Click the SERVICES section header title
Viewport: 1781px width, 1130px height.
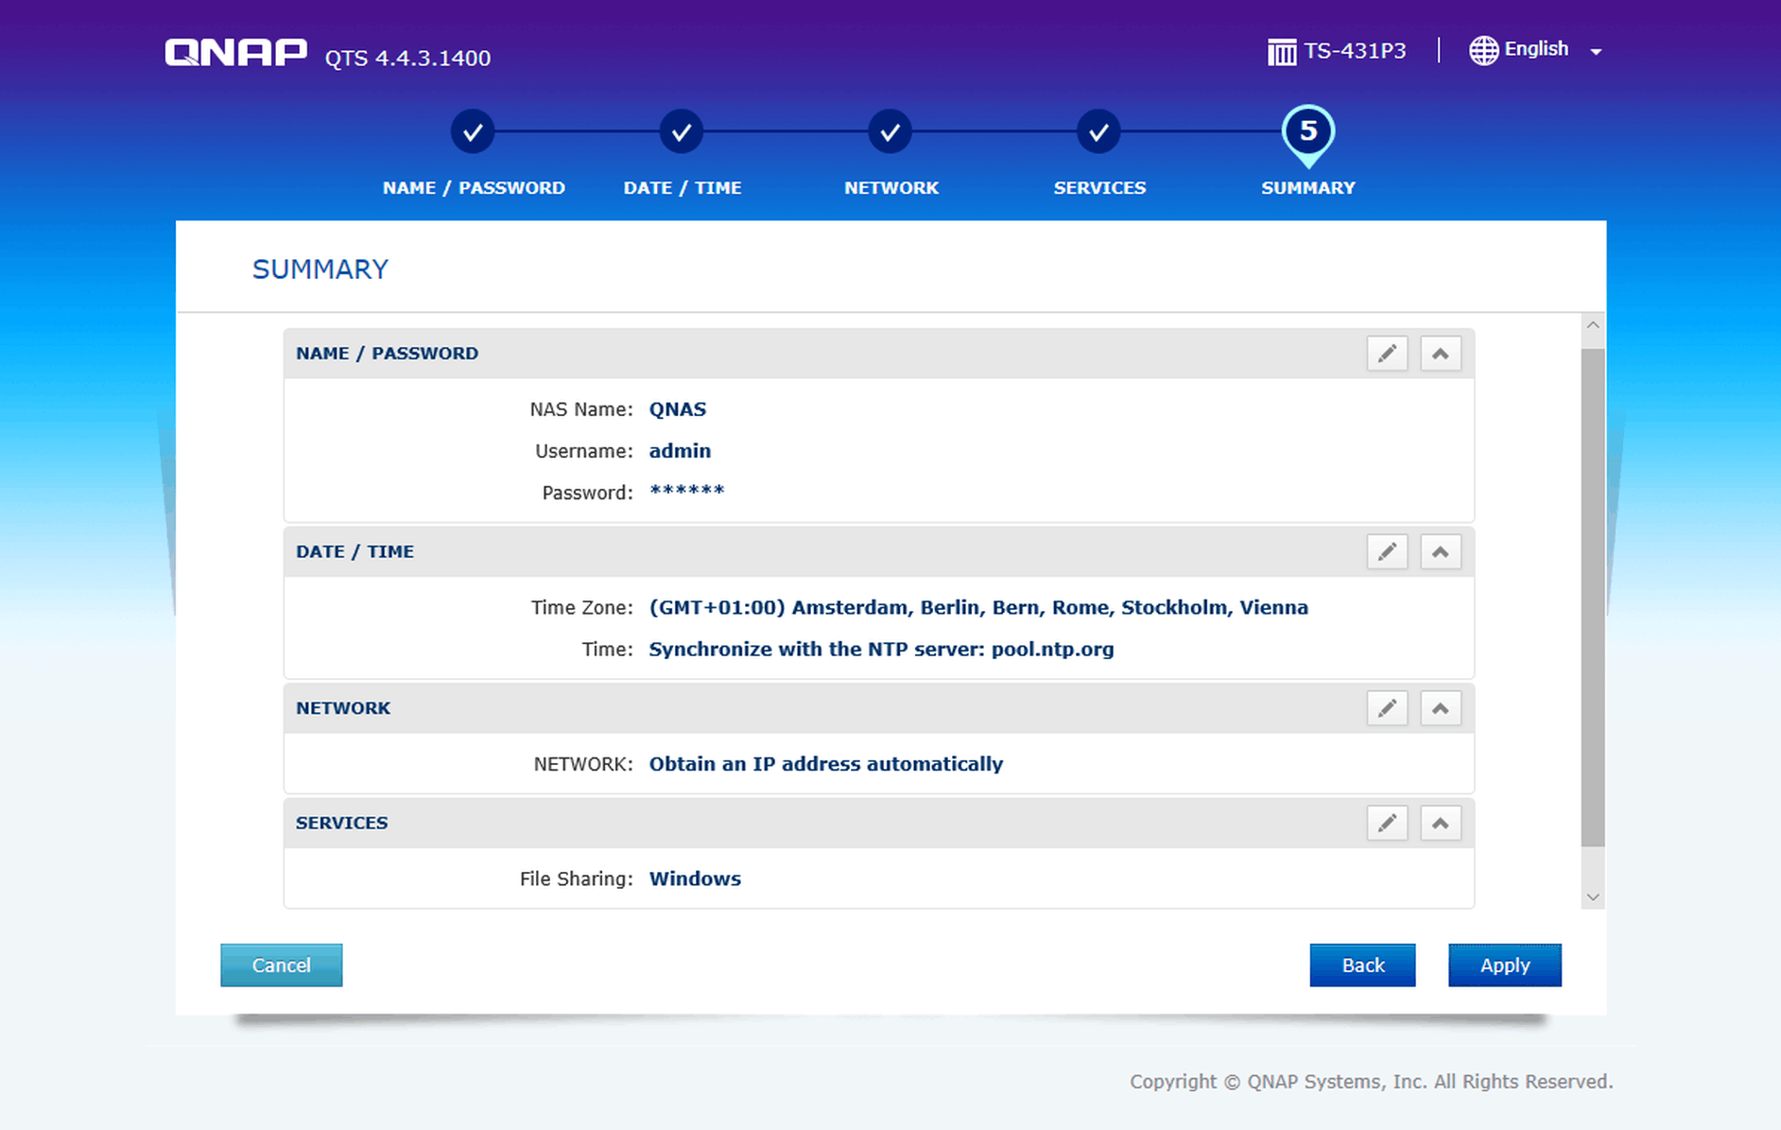tap(341, 823)
